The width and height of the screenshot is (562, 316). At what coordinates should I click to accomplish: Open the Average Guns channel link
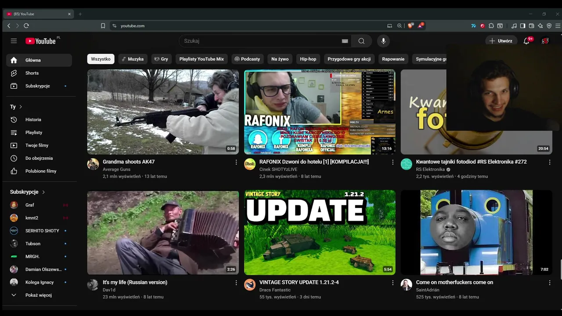(x=116, y=169)
